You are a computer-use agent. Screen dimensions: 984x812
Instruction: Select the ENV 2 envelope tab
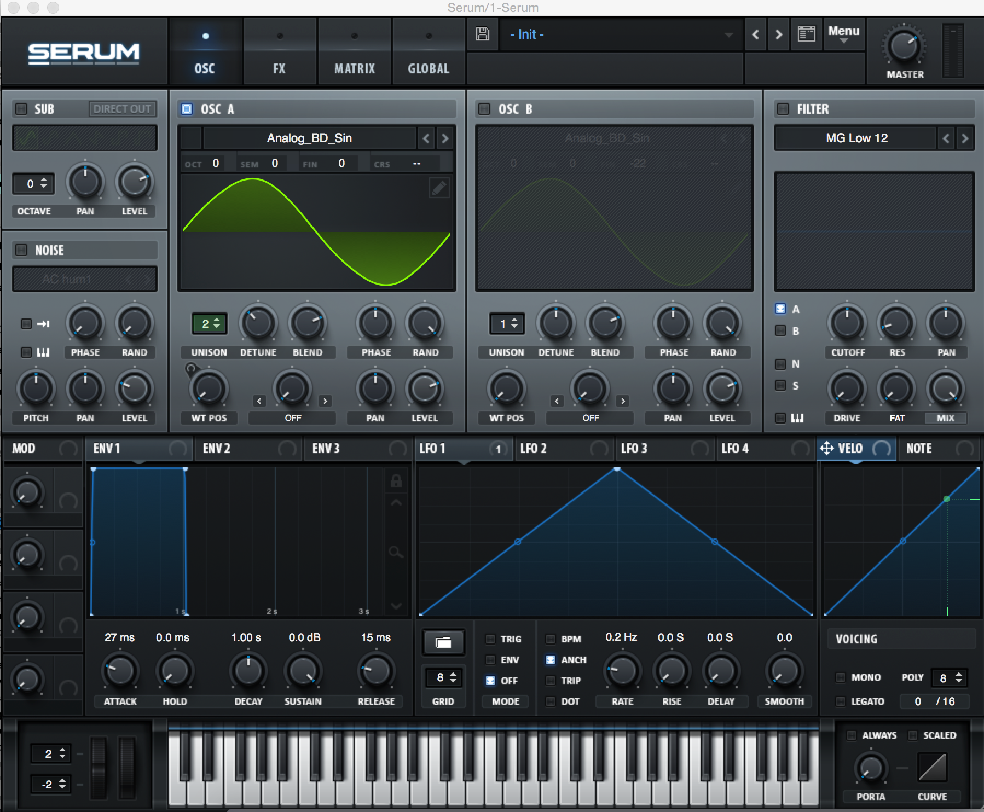pos(217,449)
